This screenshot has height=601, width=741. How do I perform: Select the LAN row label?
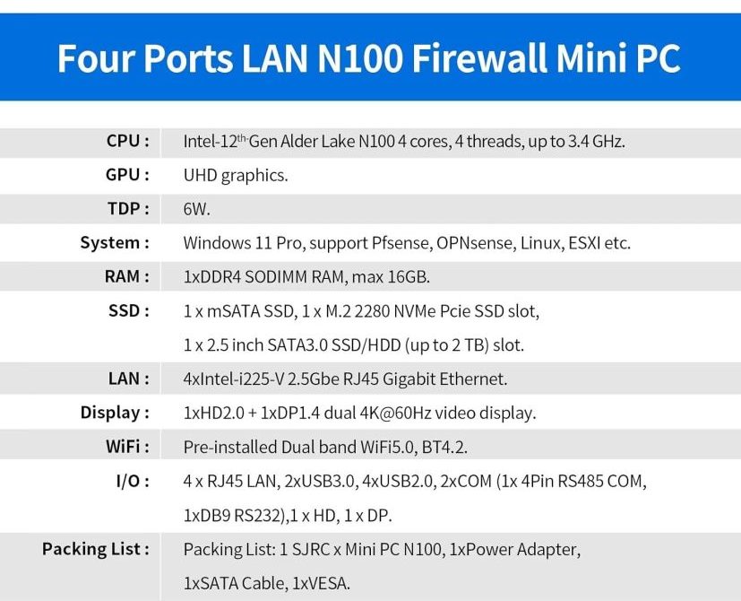129,379
